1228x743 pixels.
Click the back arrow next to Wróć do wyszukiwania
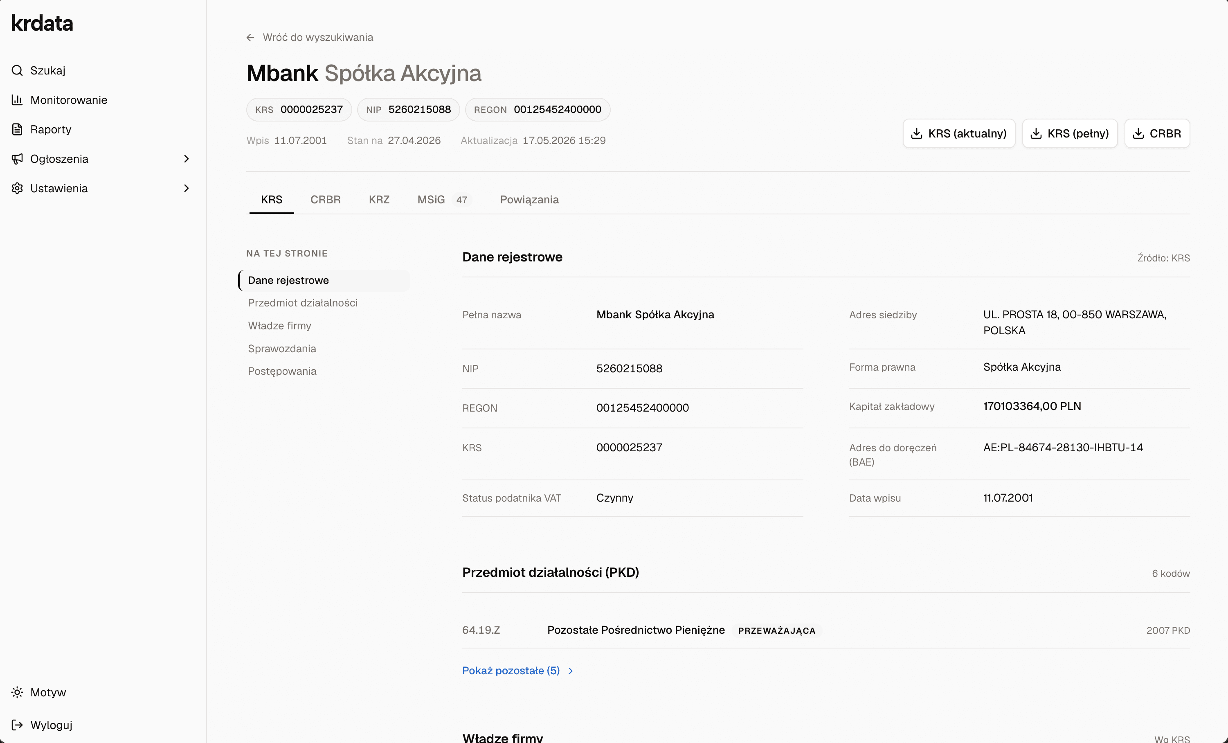click(250, 37)
